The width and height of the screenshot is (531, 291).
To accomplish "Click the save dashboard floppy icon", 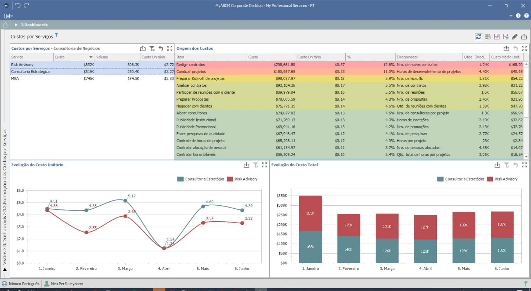I will pos(497,37).
